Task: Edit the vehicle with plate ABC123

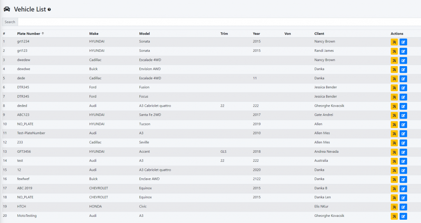Action: click(x=403, y=115)
